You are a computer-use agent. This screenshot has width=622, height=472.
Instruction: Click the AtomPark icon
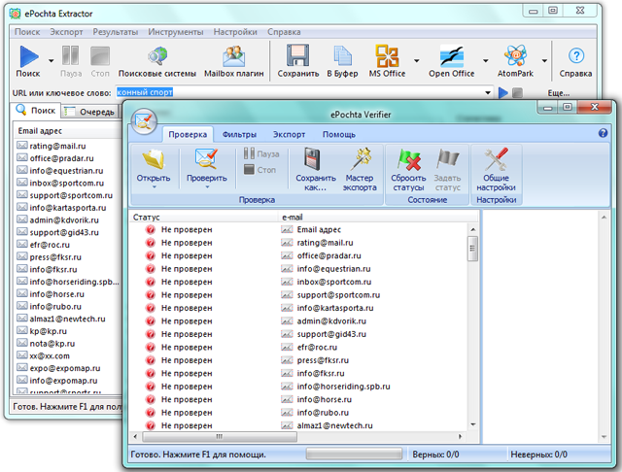point(515,55)
